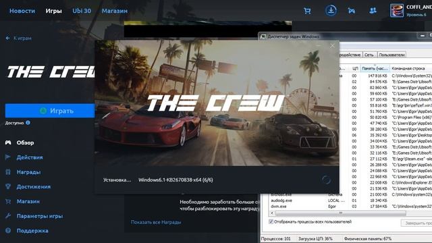The image size is (432, 243).
Task: Click the gift icon beside Награды
Action: pos(8,172)
